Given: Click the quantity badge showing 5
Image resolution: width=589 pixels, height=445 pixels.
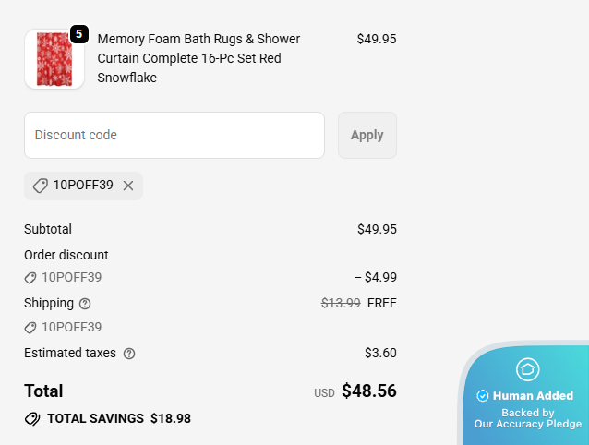Looking at the screenshot, I should (x=78, y=34).
